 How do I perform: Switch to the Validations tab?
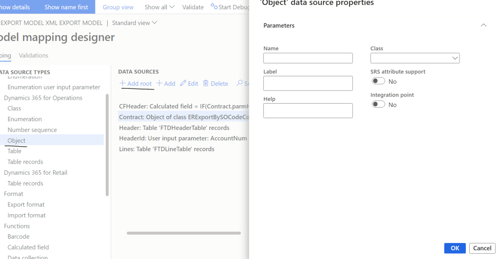[34, 55]
